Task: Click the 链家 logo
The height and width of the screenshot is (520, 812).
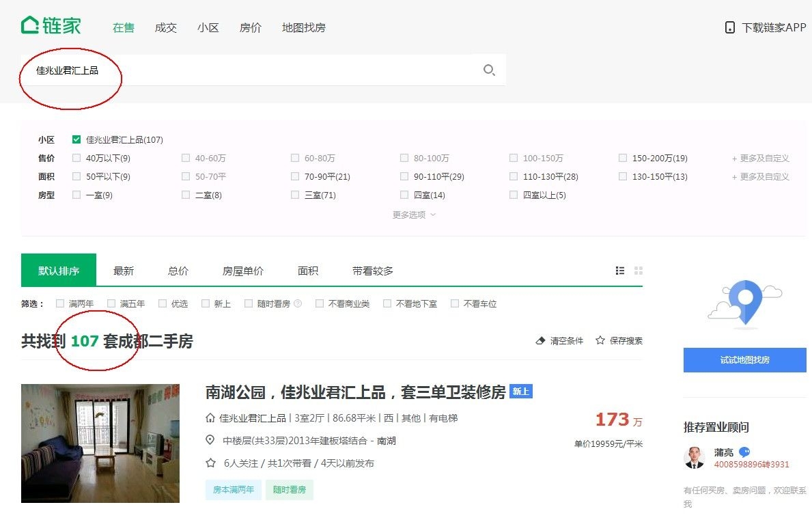Action: coord(51,25)
